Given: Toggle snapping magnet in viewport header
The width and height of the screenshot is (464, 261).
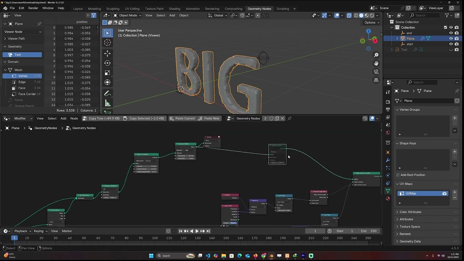Looking at the screenshot, I should pos(242,15).
